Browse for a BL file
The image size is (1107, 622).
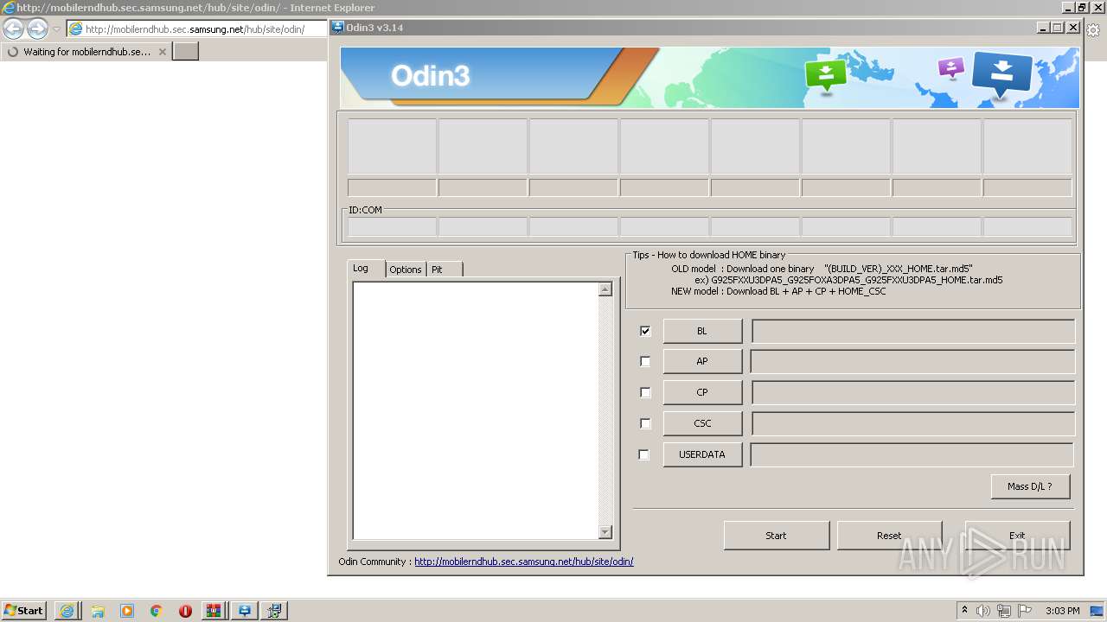(x=702, y=331)
